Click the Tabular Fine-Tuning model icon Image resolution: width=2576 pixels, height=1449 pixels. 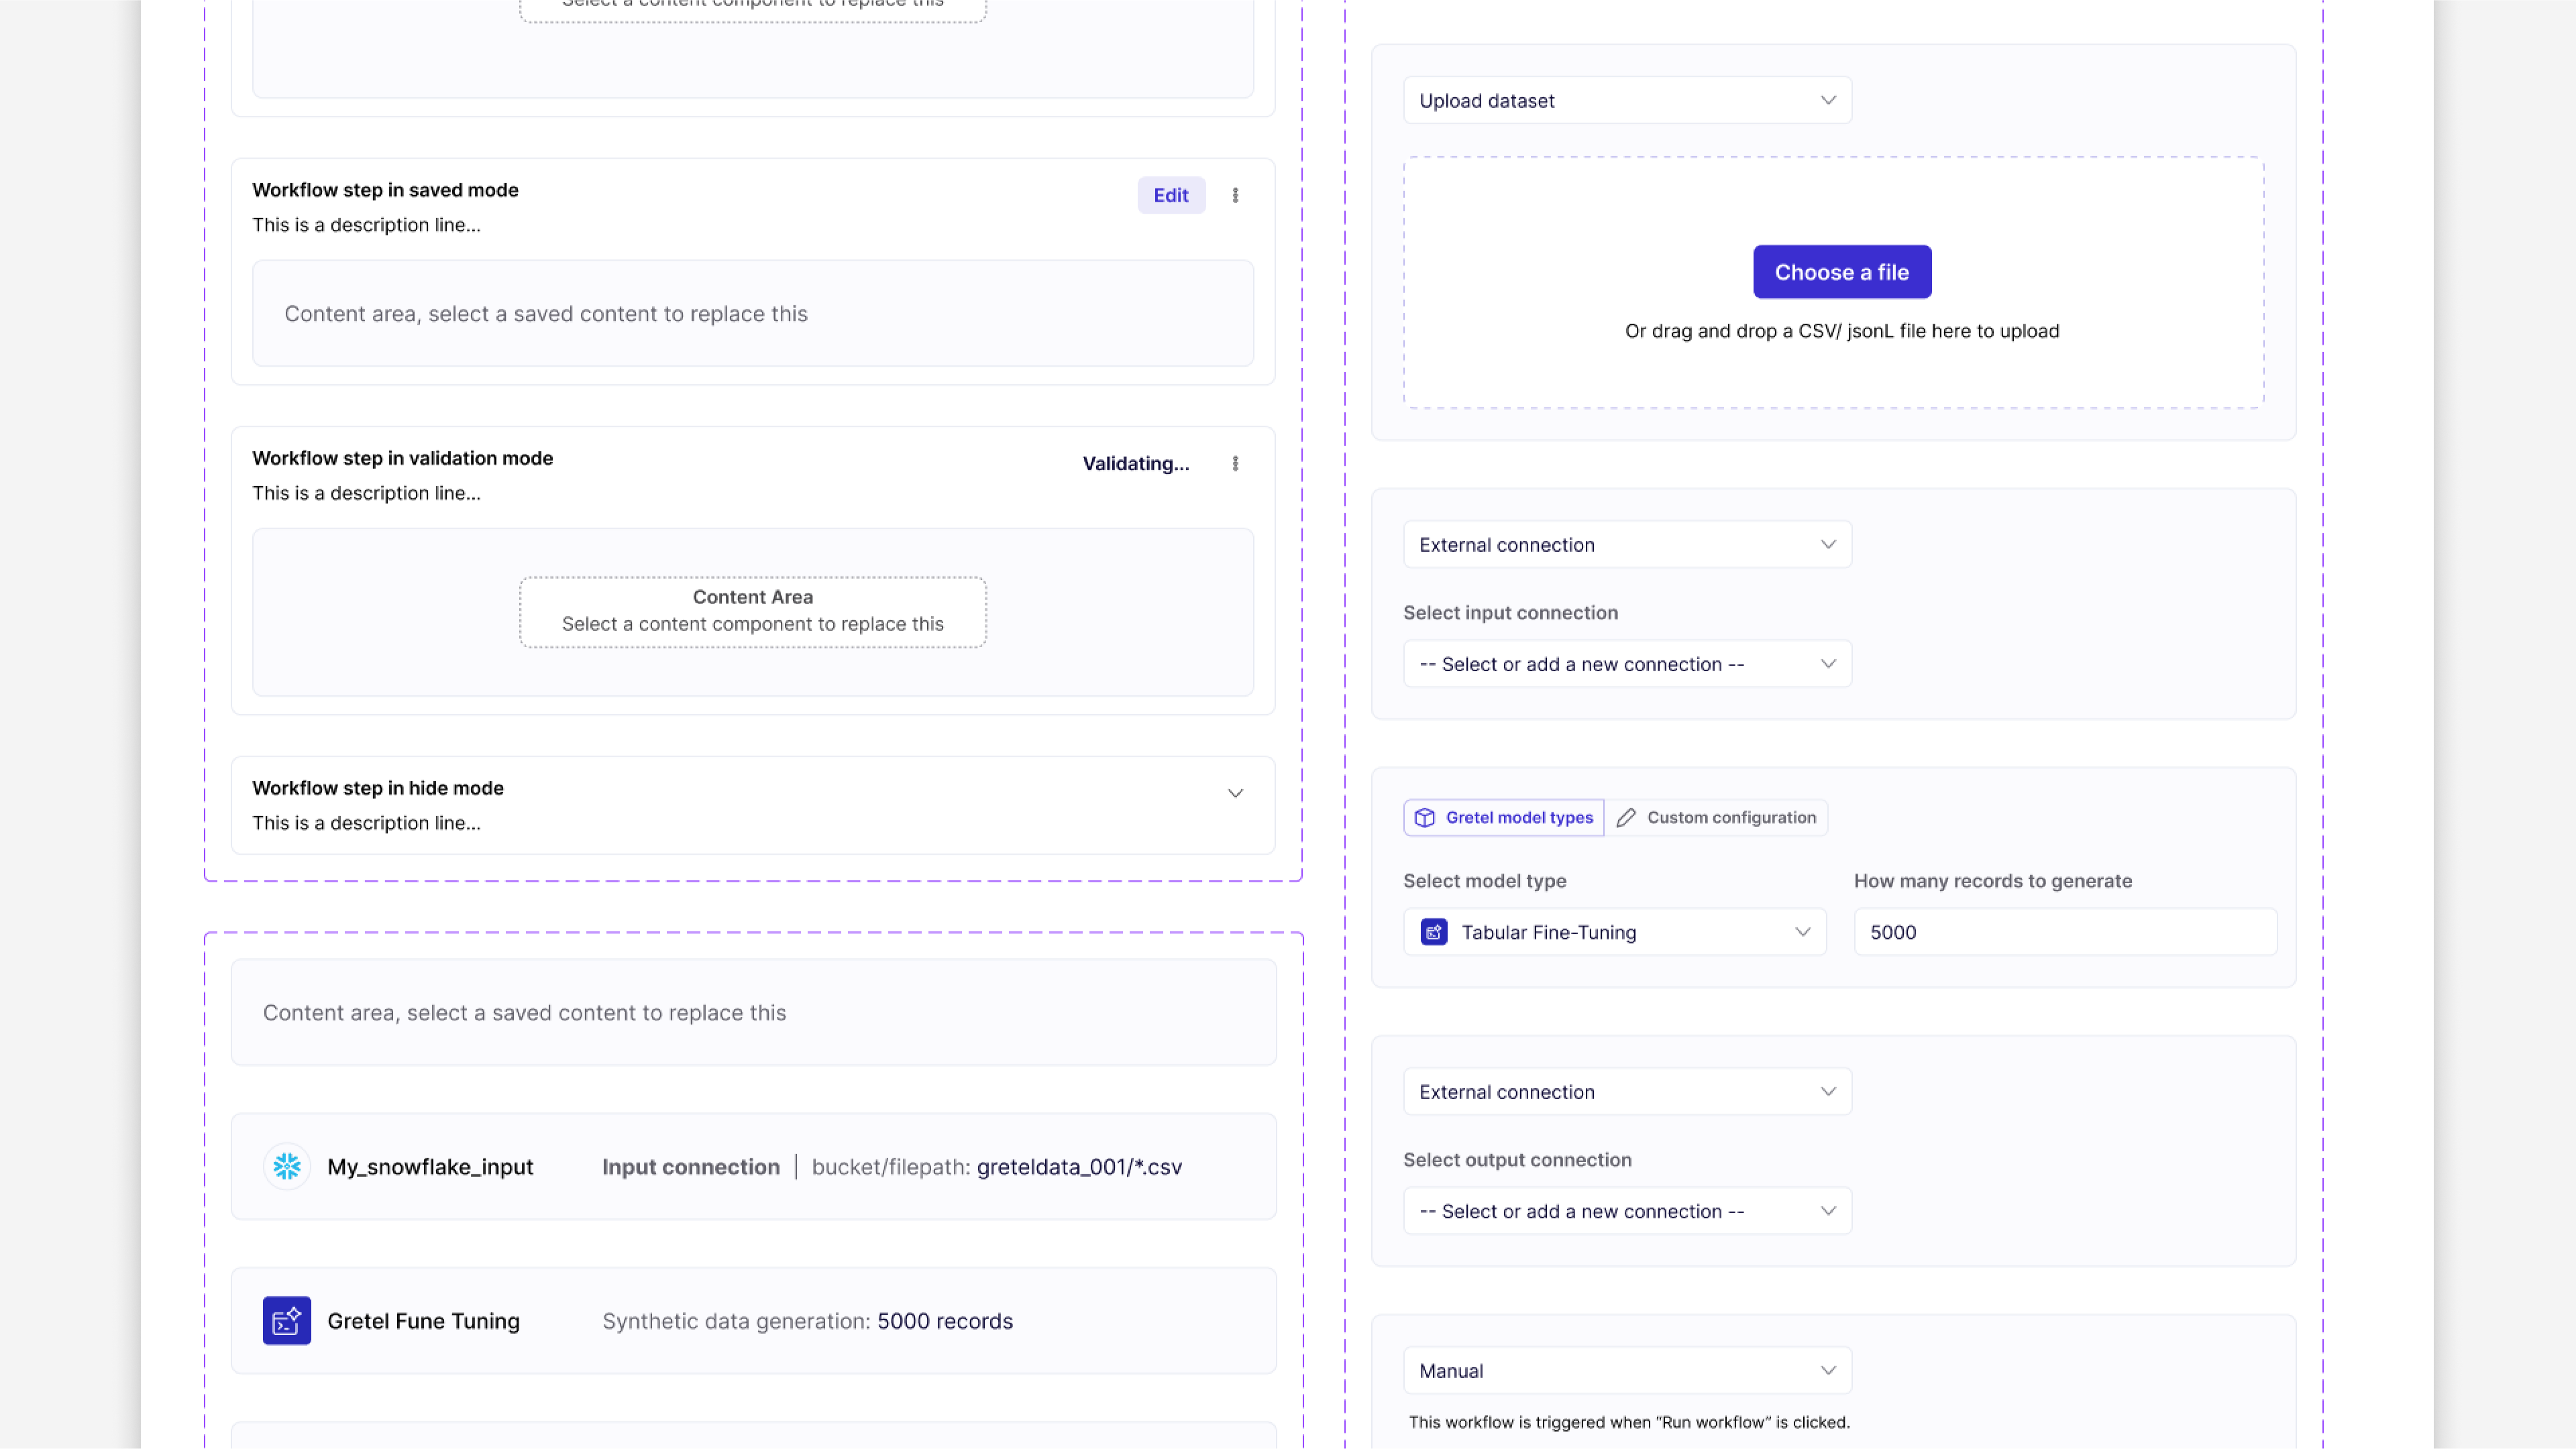1433,932
